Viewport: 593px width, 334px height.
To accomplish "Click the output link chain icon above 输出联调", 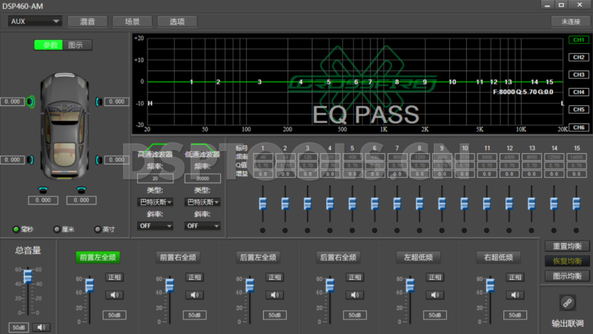I will 568,303.
